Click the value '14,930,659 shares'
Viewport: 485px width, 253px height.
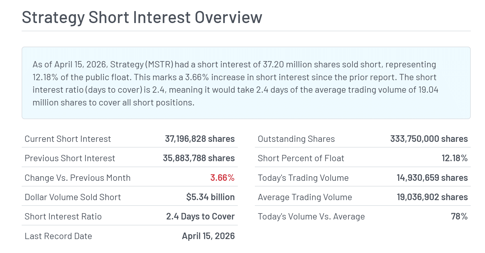pyautogui.click(x=432, y=178)
